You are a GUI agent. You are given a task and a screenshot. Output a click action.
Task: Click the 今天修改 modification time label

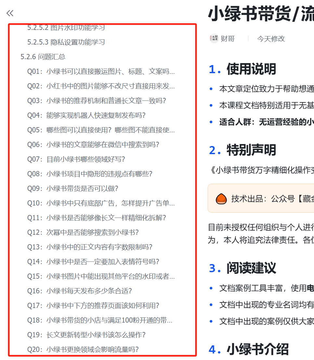(271, 39)
